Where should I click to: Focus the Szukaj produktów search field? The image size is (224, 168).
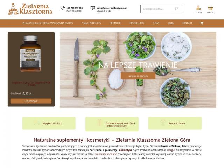click(158, 9)
